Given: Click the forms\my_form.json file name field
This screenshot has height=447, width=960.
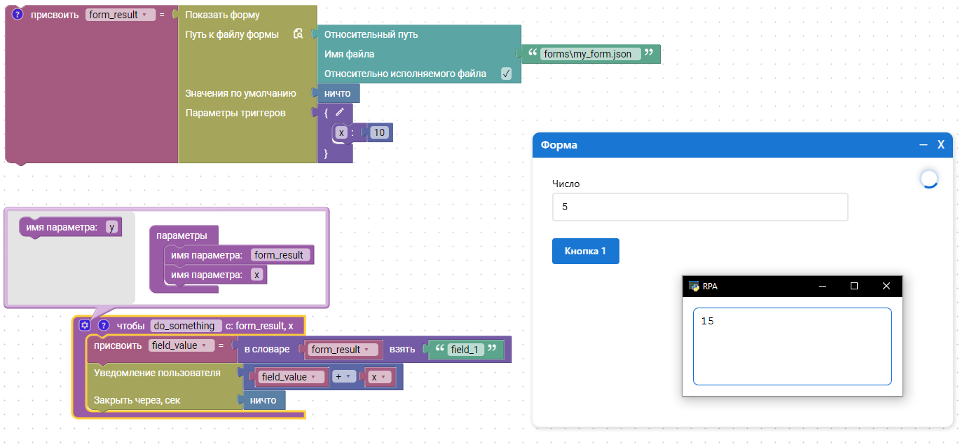Looking at the screenshot, I should [587, 54].
